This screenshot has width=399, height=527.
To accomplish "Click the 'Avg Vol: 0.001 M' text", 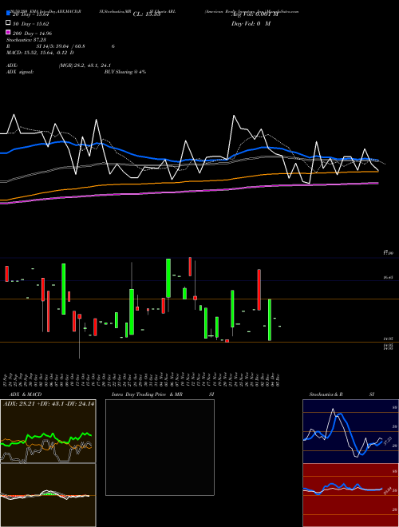I will click(x=255, y=14).
